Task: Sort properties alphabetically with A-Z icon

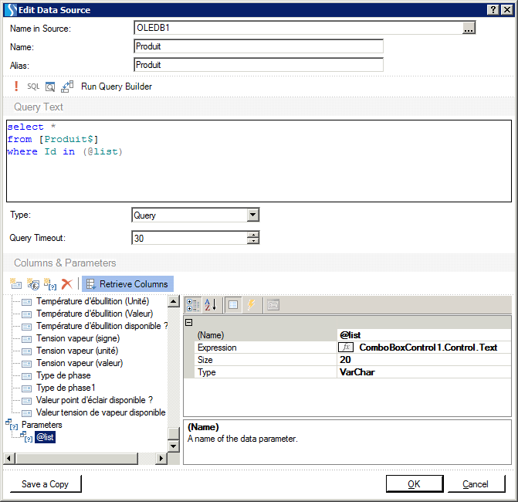Action: click(x=211, y=305)
